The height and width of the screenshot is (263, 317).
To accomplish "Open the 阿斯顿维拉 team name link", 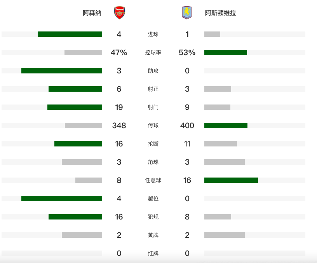I will point(220,13).
